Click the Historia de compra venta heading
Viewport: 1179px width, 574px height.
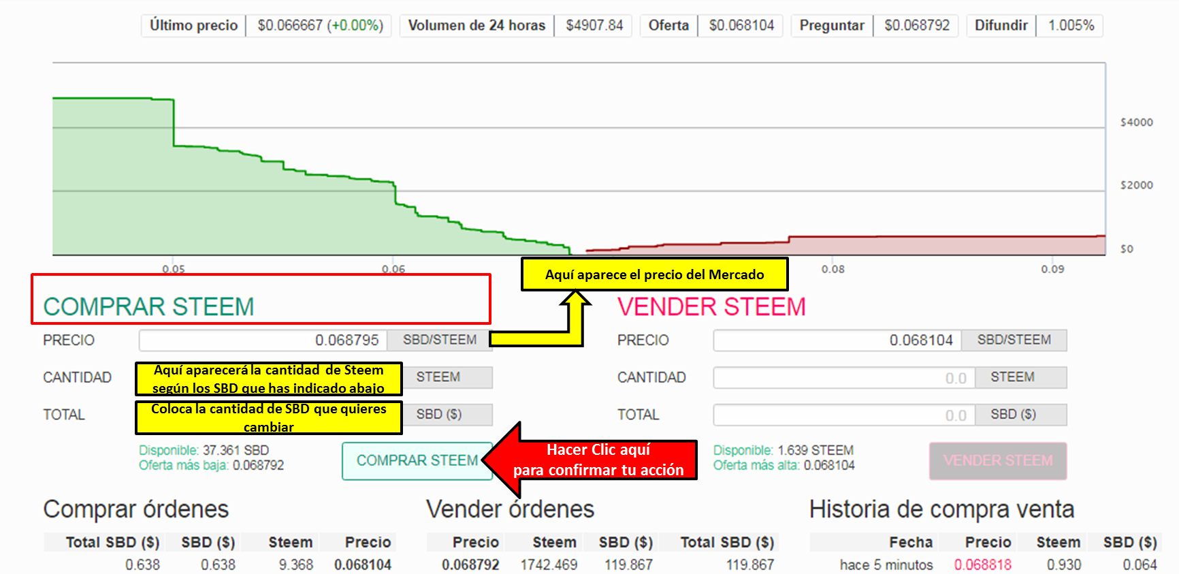point(941,509)
